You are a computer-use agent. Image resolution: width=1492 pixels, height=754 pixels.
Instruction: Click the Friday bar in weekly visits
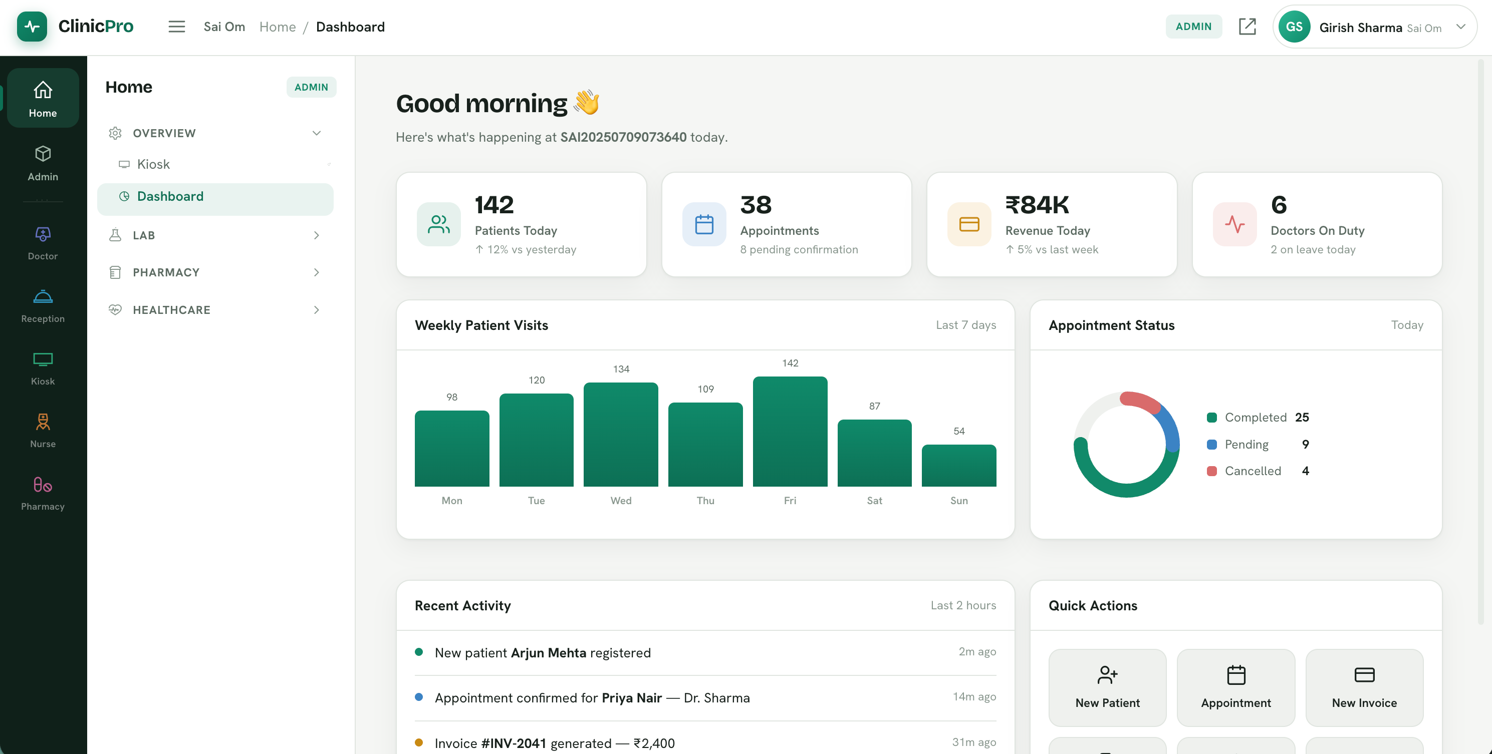pyautogui.click(x=790, y=431)
